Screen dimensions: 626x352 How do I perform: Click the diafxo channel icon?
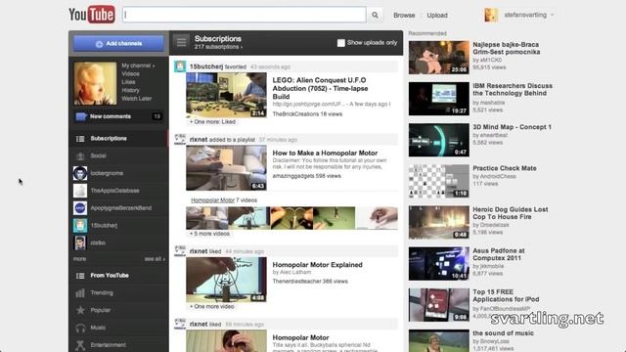click(x=80, y=242)
